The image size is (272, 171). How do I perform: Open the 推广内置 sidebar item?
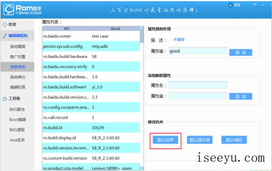(x=17, y=57)
